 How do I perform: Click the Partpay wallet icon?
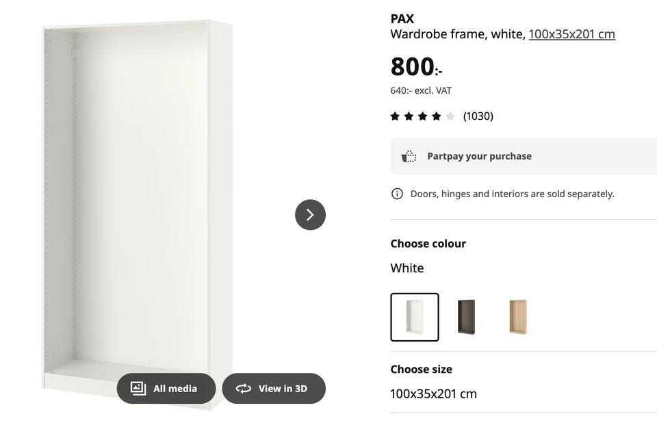coord(409,156)
